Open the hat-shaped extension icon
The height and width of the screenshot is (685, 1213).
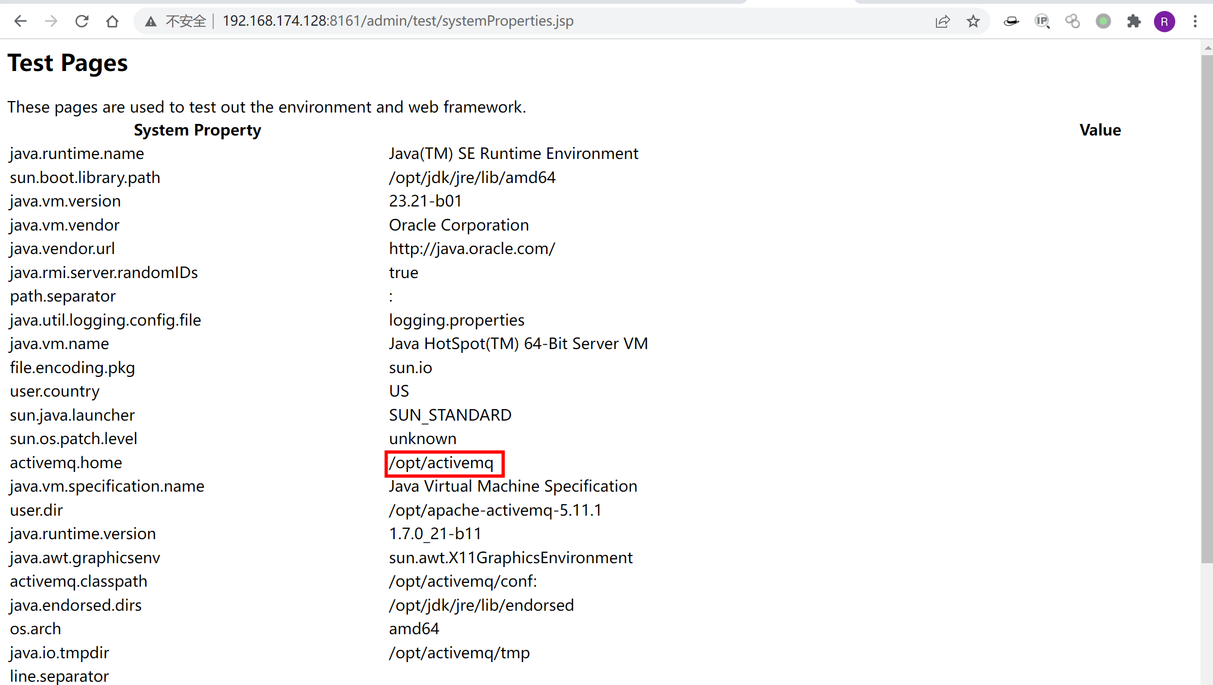click(x=1011, y=21)
